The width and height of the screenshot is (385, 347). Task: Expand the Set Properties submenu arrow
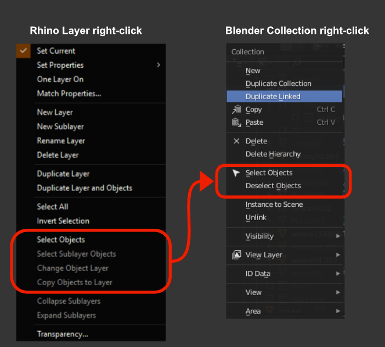(158, 65)
